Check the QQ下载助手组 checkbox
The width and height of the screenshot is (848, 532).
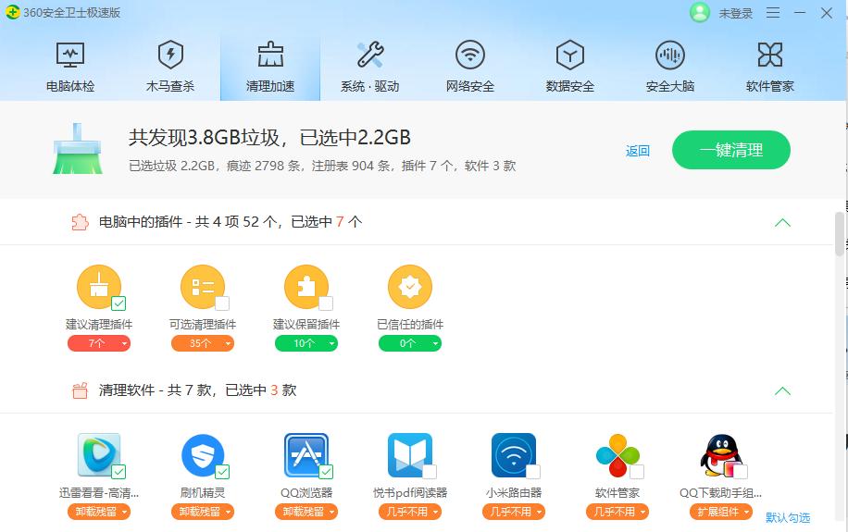pyautogui.click(x=741, y=472)
